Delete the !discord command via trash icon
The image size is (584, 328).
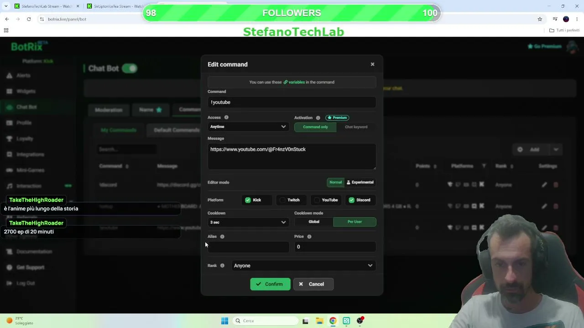(556, 184)
